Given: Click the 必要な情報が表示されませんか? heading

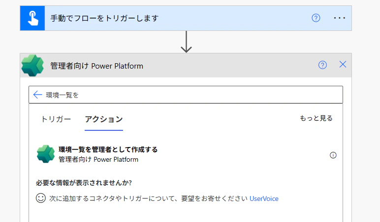Looking at the screenshot, I should tap(84, 183).
